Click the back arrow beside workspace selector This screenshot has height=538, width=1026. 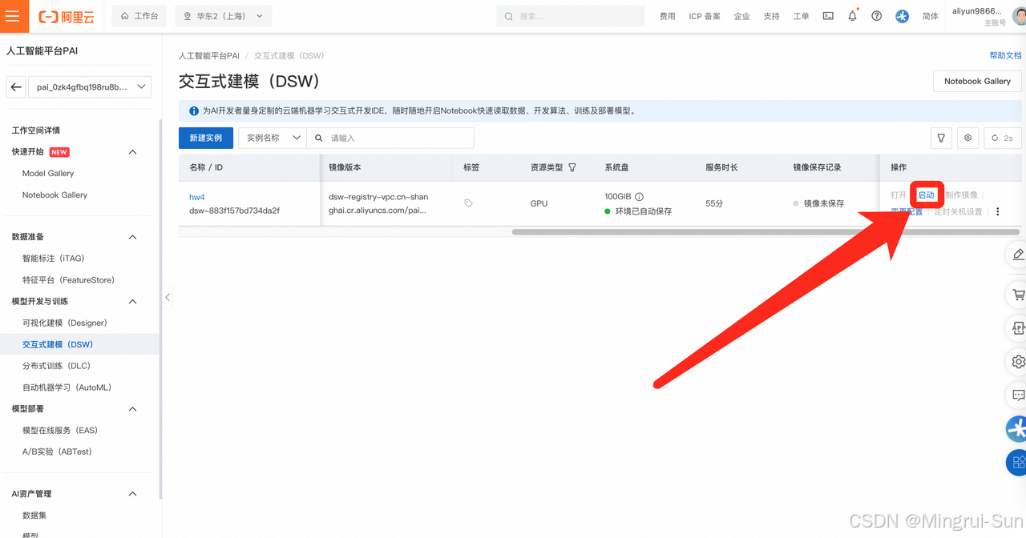click(x=16, y=87)
